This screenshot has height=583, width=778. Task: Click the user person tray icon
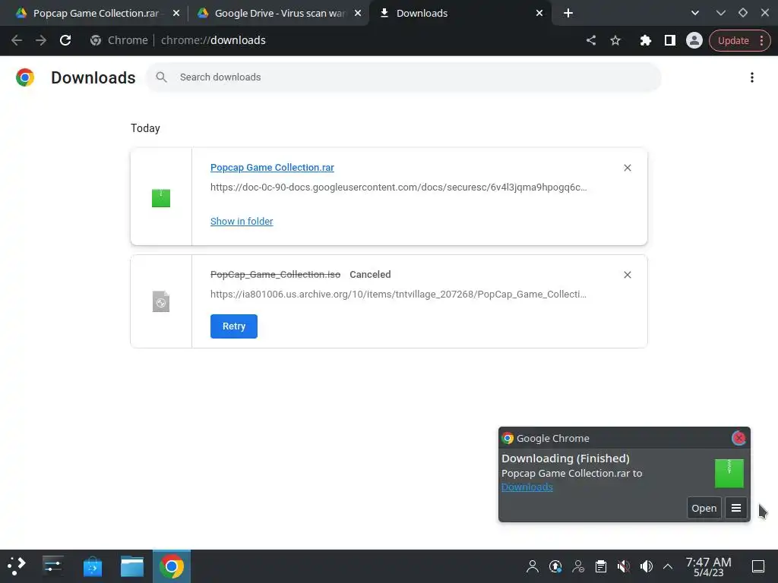click(x=533, y=566)
